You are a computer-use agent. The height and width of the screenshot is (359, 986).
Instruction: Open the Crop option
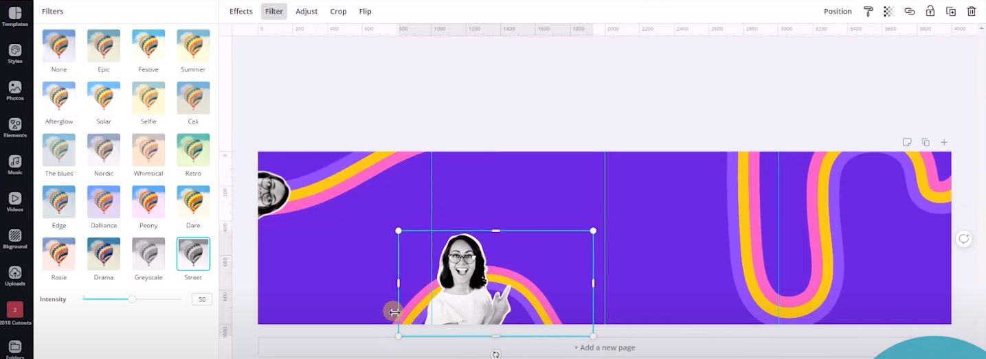coord(338,11)
